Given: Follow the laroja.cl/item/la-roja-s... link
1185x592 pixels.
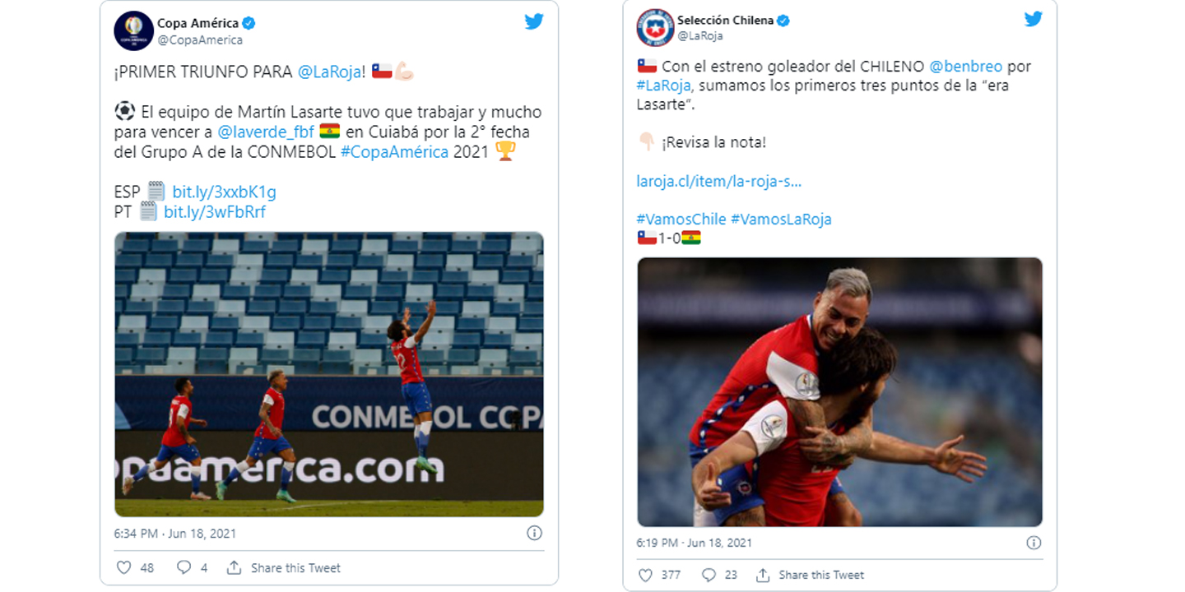Looking at the screenshot, I should (719, 181).
